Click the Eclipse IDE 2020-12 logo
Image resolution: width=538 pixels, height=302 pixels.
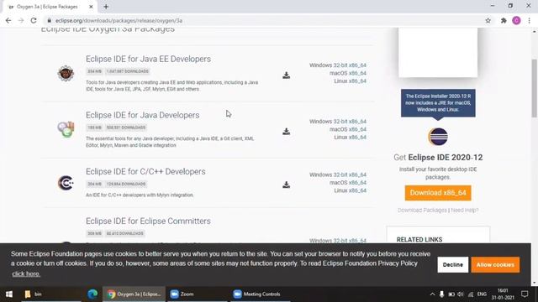[438, 136]
